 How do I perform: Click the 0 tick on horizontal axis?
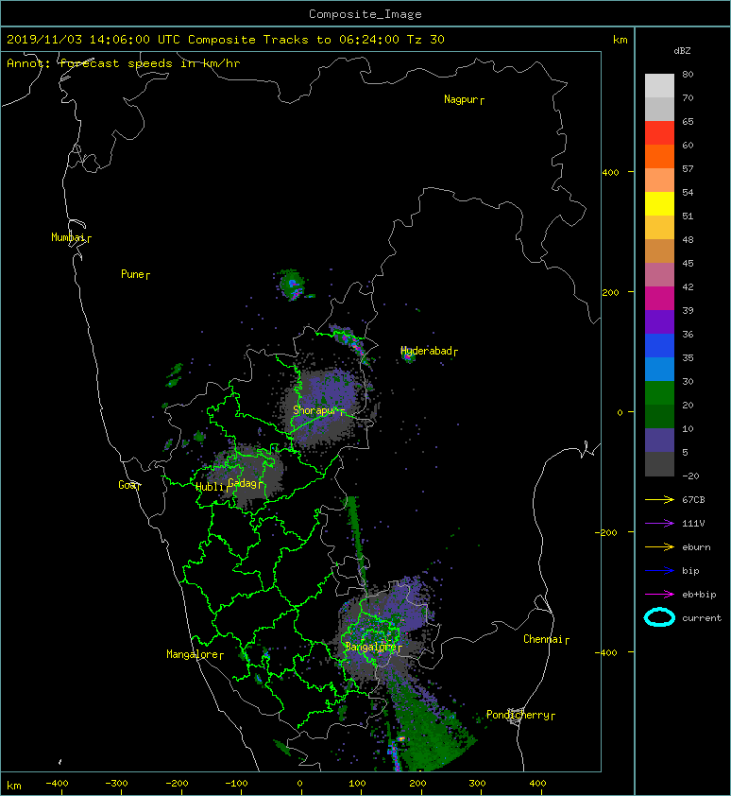[299, 784]
